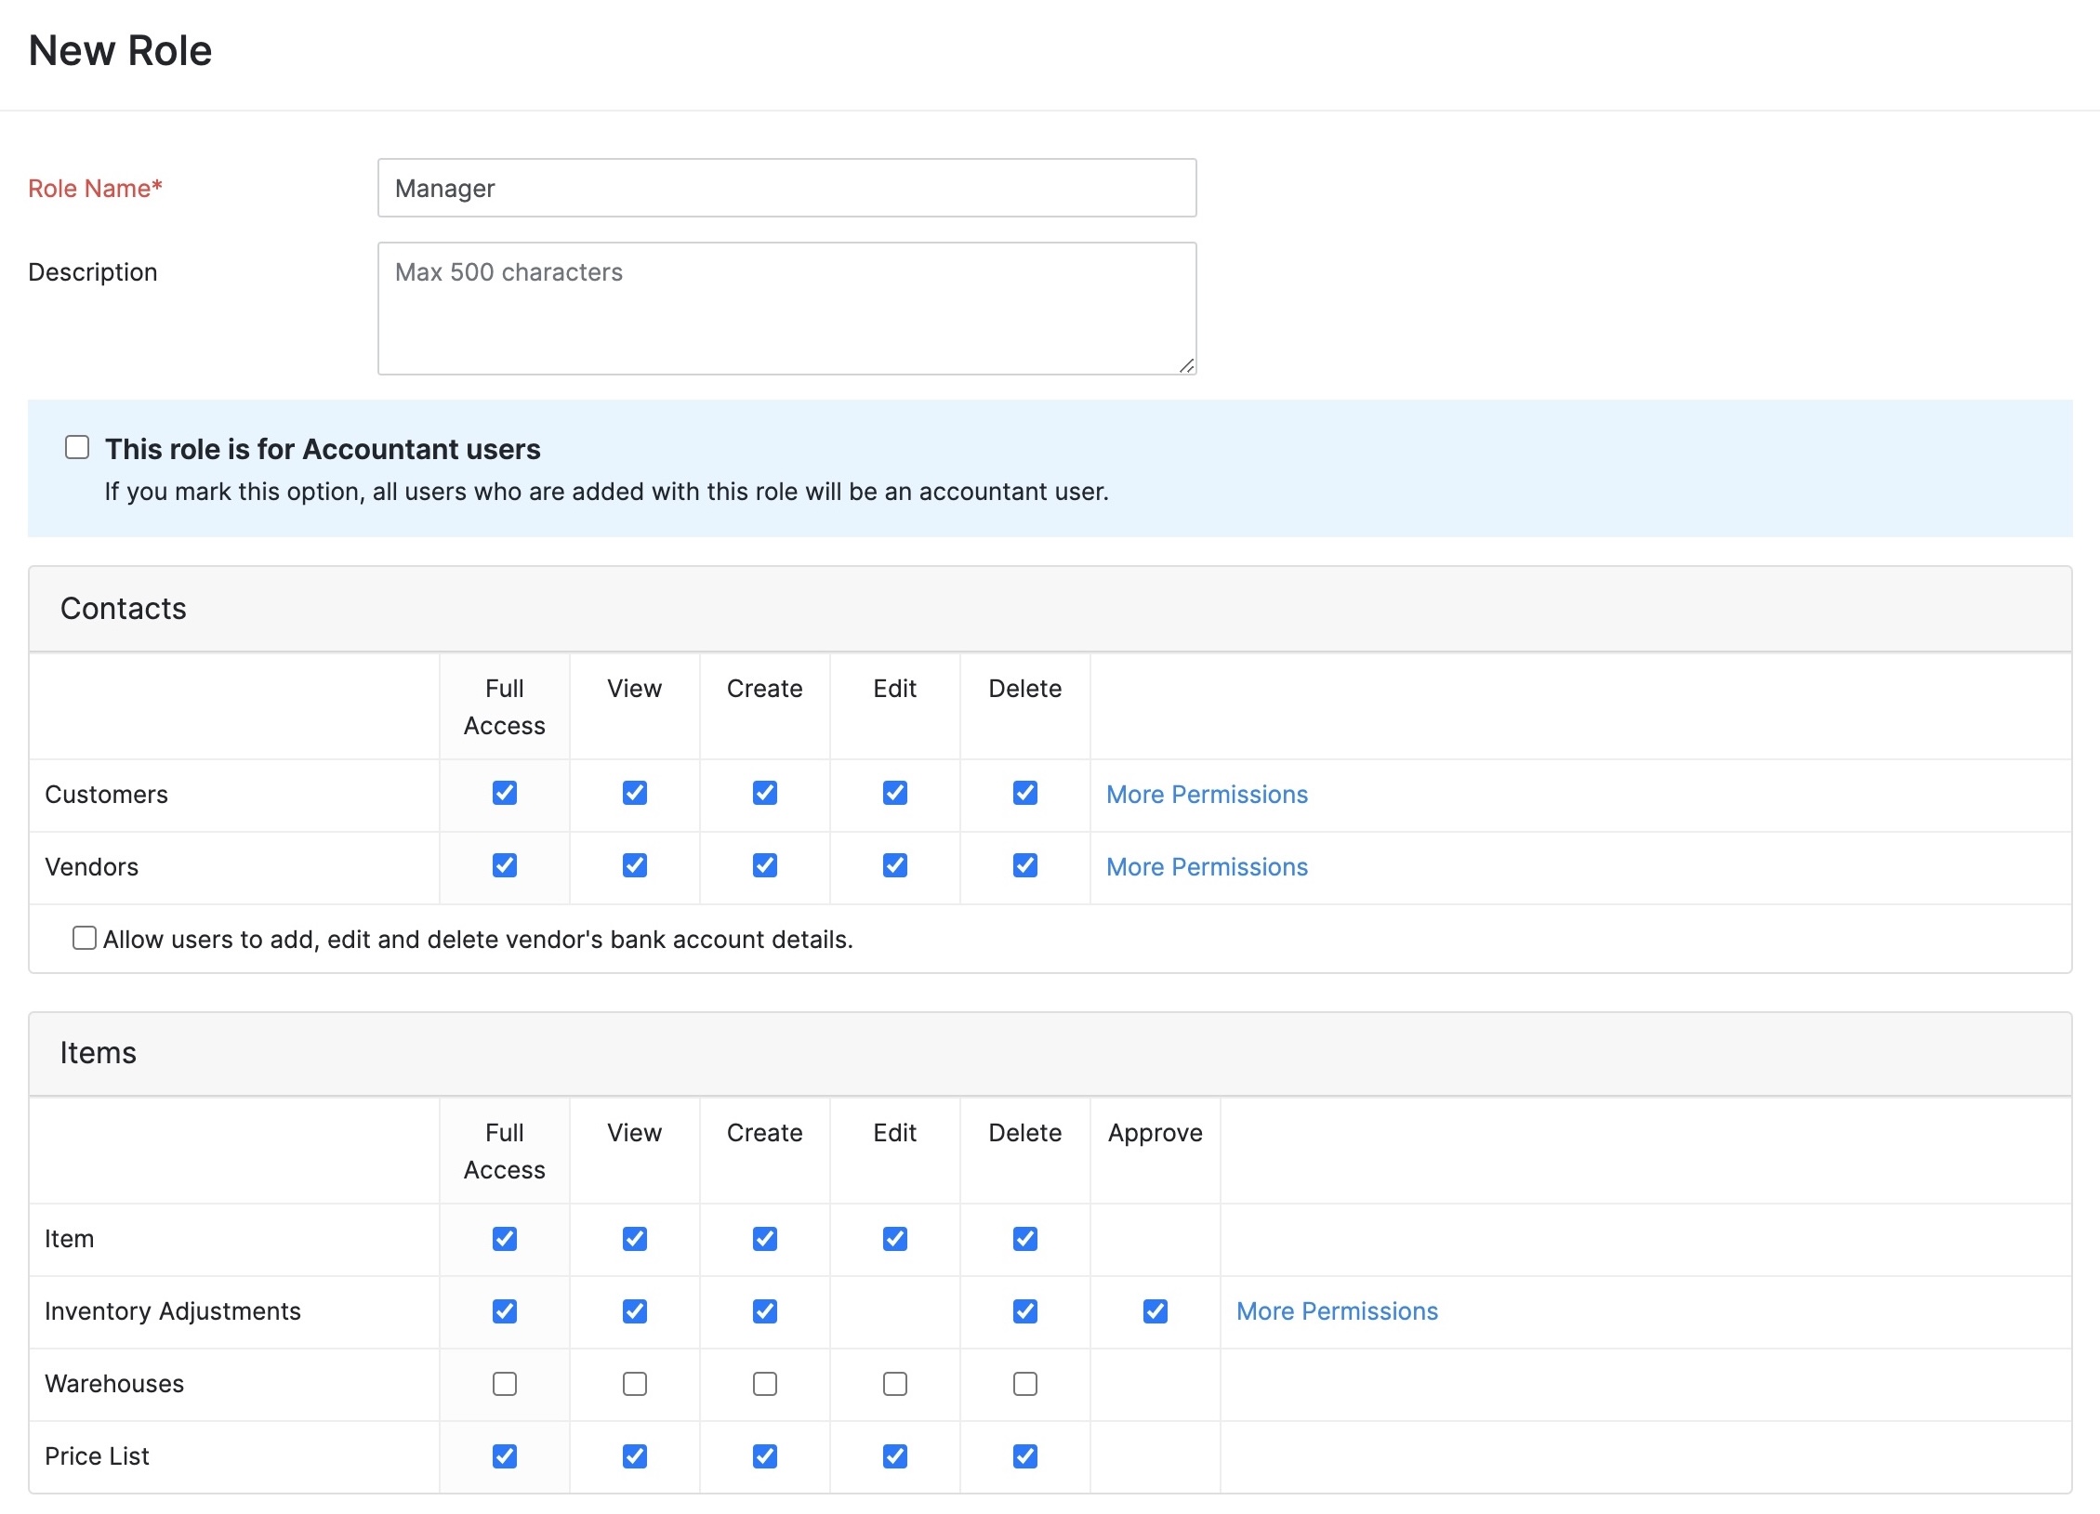Uncheck Approve for Inventory Adjustments
2100x1514 pixels.
[x=1155, y=1311]
